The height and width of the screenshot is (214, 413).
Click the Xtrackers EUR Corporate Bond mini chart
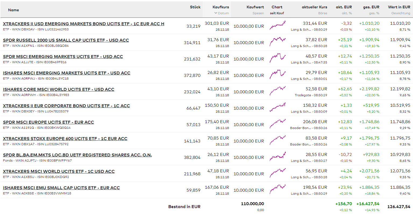pyautogui.click(x=277, y=108)
